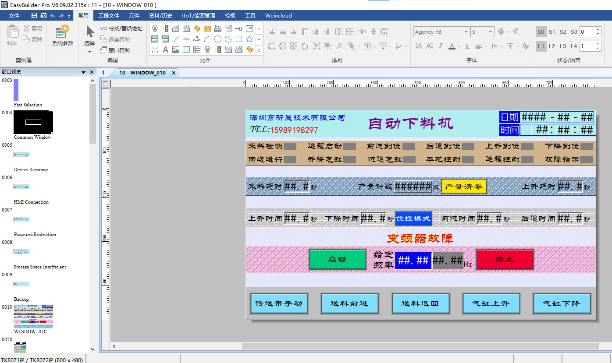Open the 文件 menu
Viewport: 612px width, 363px height.
14,16
